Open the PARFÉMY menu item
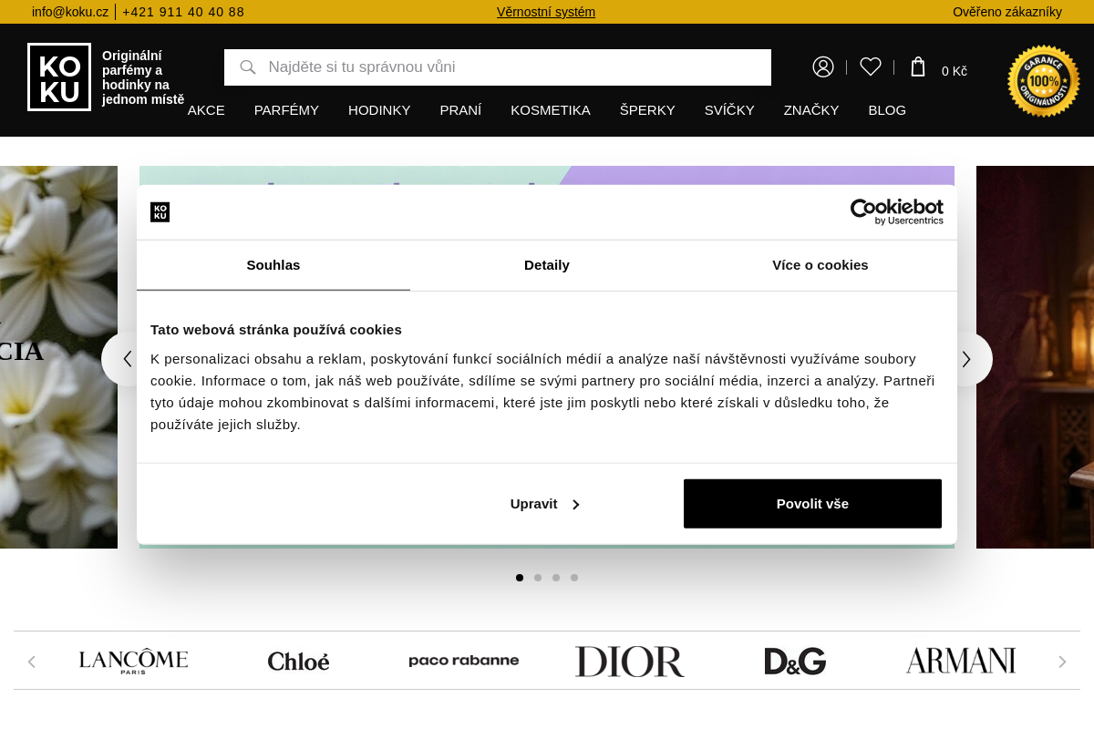Image resolution: width=1094 pixels, height=729 pixels. (286, 110)
